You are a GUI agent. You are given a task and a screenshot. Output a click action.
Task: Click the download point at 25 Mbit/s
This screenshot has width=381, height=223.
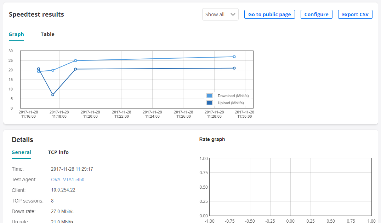point(75,60)
